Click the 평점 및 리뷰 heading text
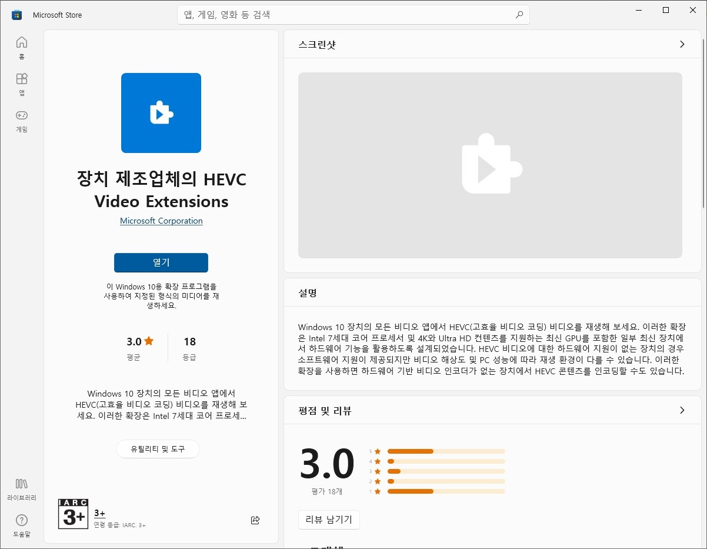The image size is (707, 549). [325, 410]
